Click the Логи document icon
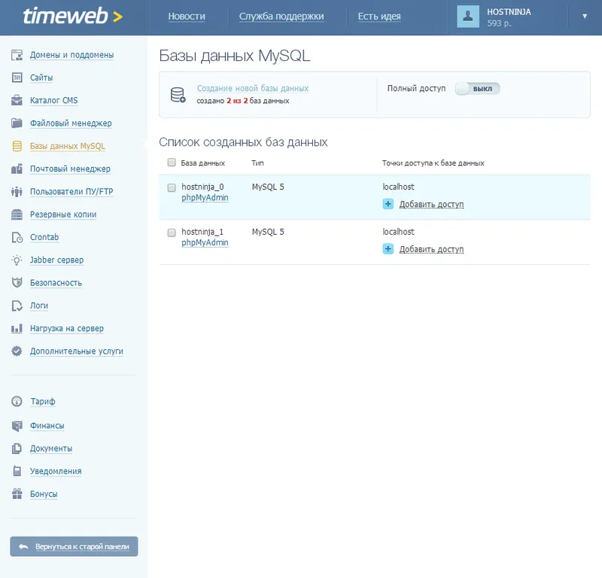602x578 pixels. 17,306
